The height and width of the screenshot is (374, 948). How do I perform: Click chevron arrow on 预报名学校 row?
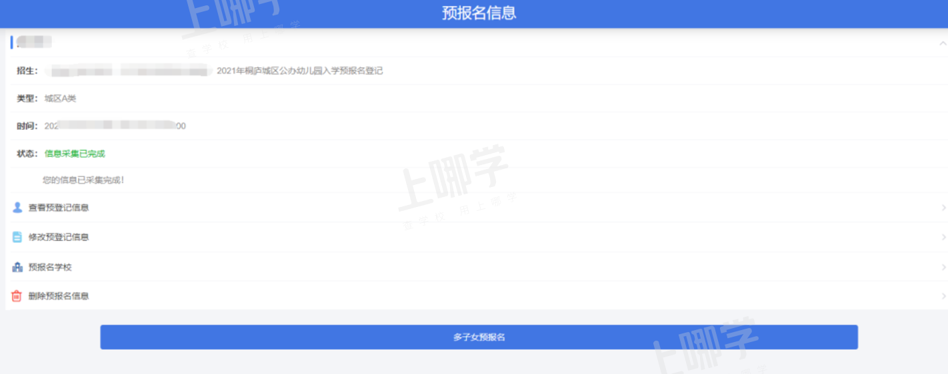943,267
